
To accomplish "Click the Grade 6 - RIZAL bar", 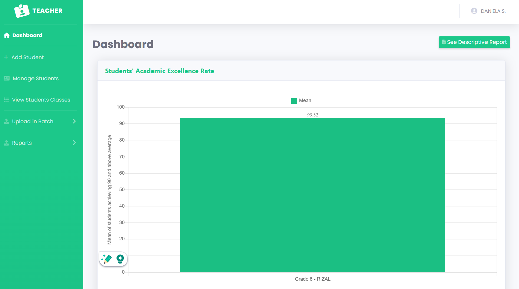I will pos(312,195).
